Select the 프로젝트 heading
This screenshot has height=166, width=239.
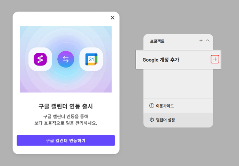tap(157, 41)
